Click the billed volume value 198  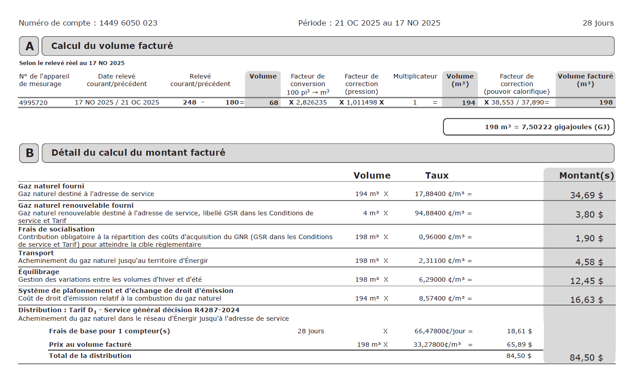pos(605,102)
